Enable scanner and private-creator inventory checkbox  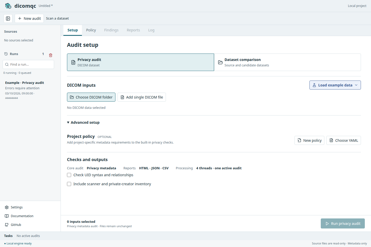[69, 184]
